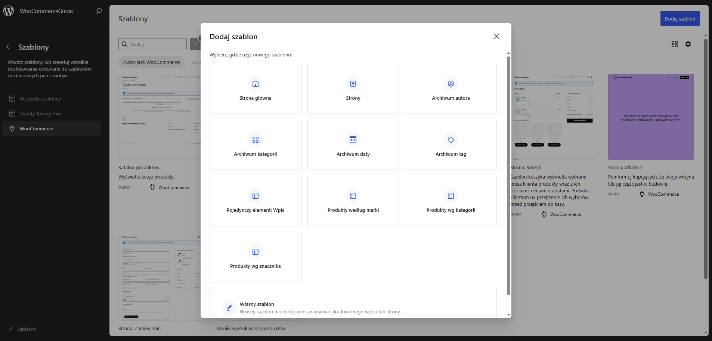Click the home icon for Strona główna
The image size is (712, 341).
point(256,84)
